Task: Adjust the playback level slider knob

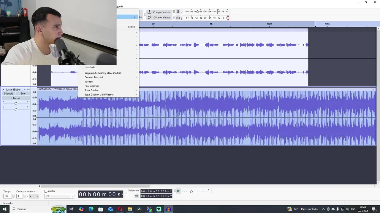Action: point(228,18)
